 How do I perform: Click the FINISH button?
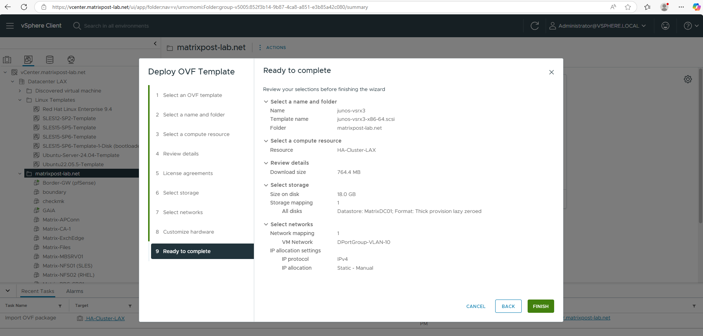541,306
